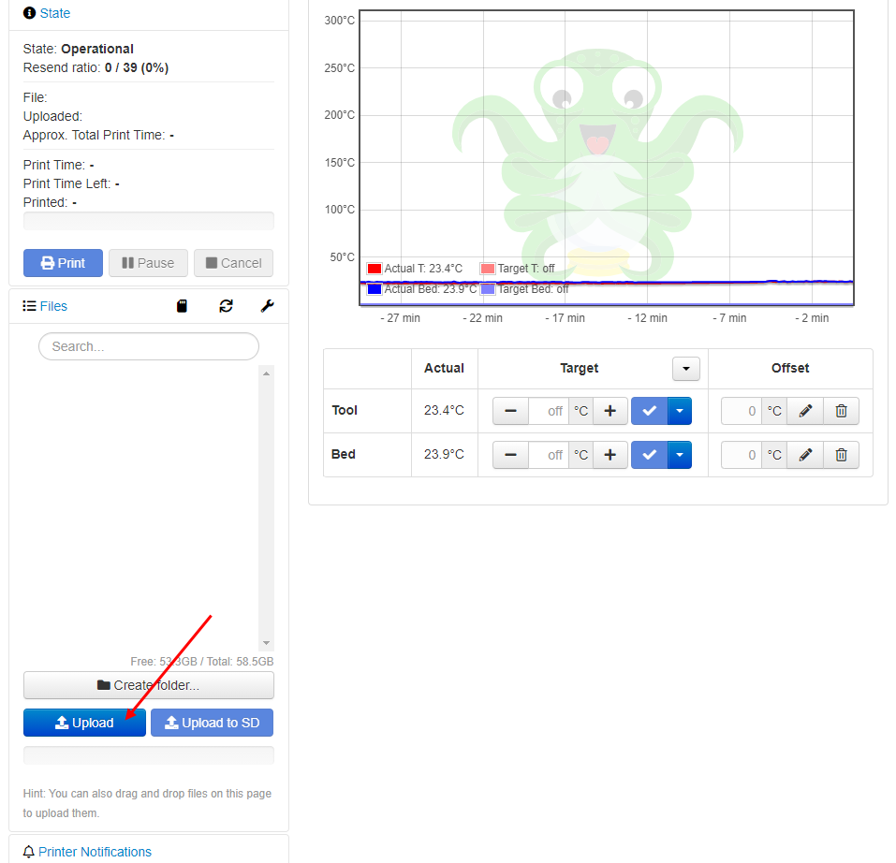Toggle Actual Bed blue legend swatch
Image resolution: width=896 pixels, height=863 pixels.
tap(375, 289)
